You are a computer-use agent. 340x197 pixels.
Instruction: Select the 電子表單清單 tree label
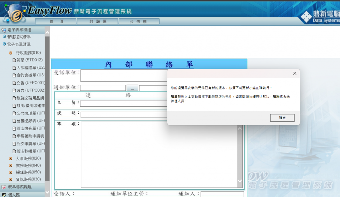(x=19, y=44)
